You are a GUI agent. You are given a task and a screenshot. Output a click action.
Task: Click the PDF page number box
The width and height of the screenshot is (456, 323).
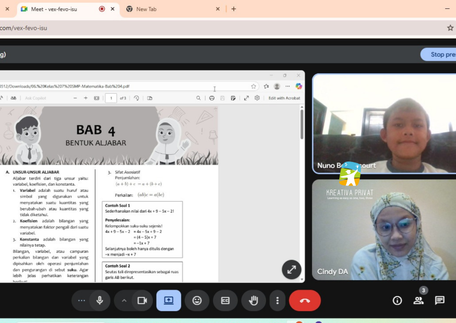(x=111, y=98)
